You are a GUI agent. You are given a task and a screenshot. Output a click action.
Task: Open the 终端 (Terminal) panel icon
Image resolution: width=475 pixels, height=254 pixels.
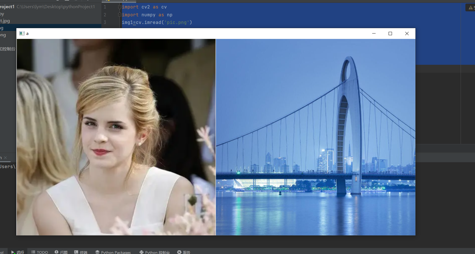pos(76,252)
